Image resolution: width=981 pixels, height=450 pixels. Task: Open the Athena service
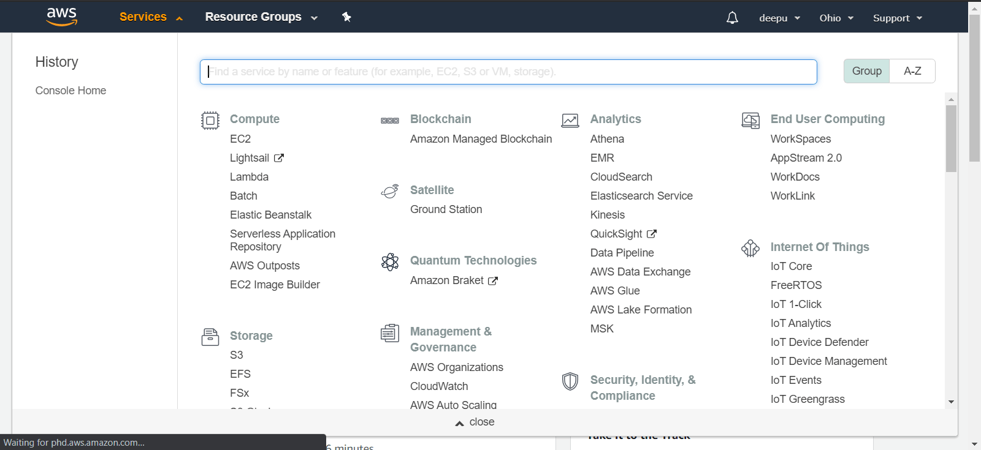click(607, 139)
